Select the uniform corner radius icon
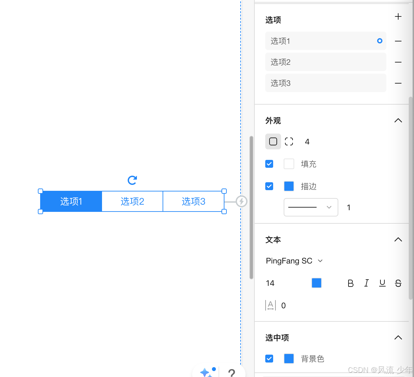This screenshot has width=414, height=377. 273,141
